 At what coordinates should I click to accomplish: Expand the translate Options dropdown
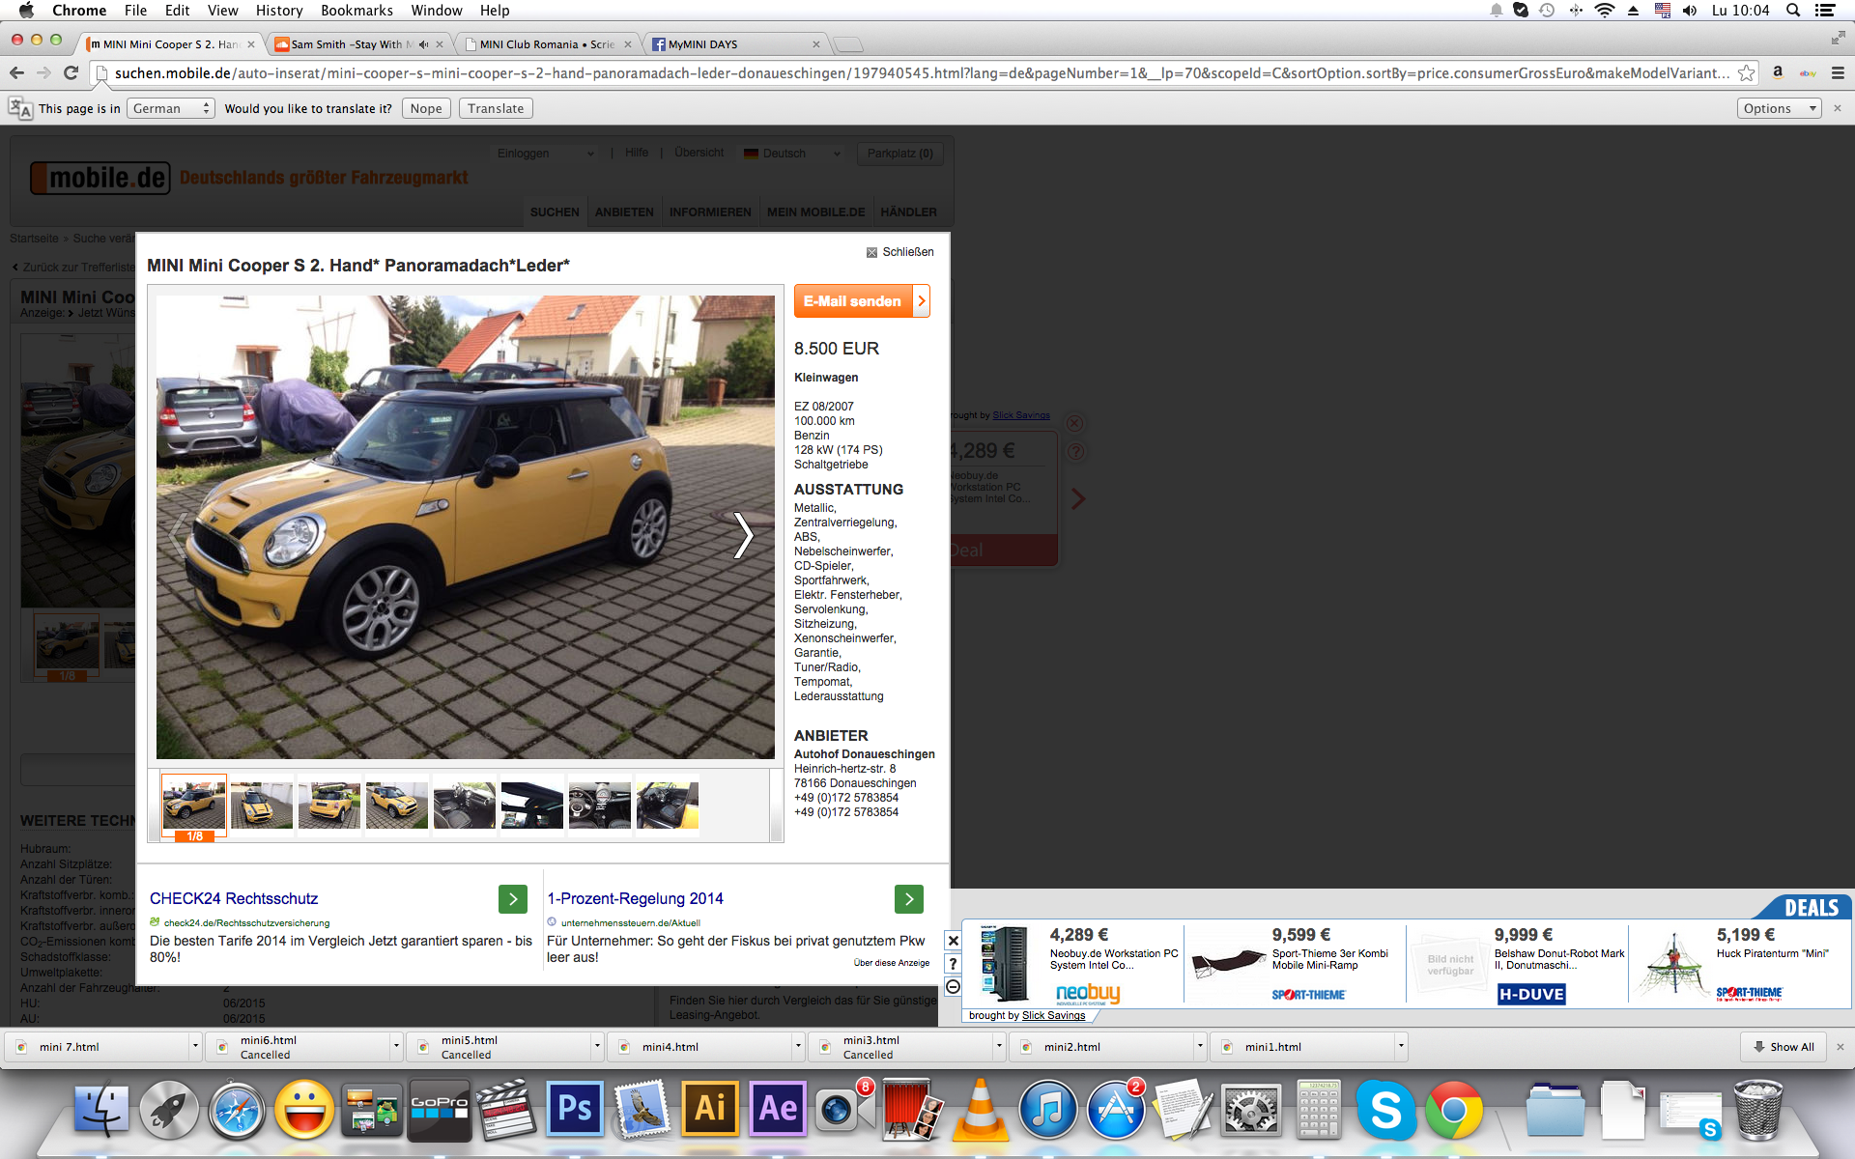[1779, 108]
